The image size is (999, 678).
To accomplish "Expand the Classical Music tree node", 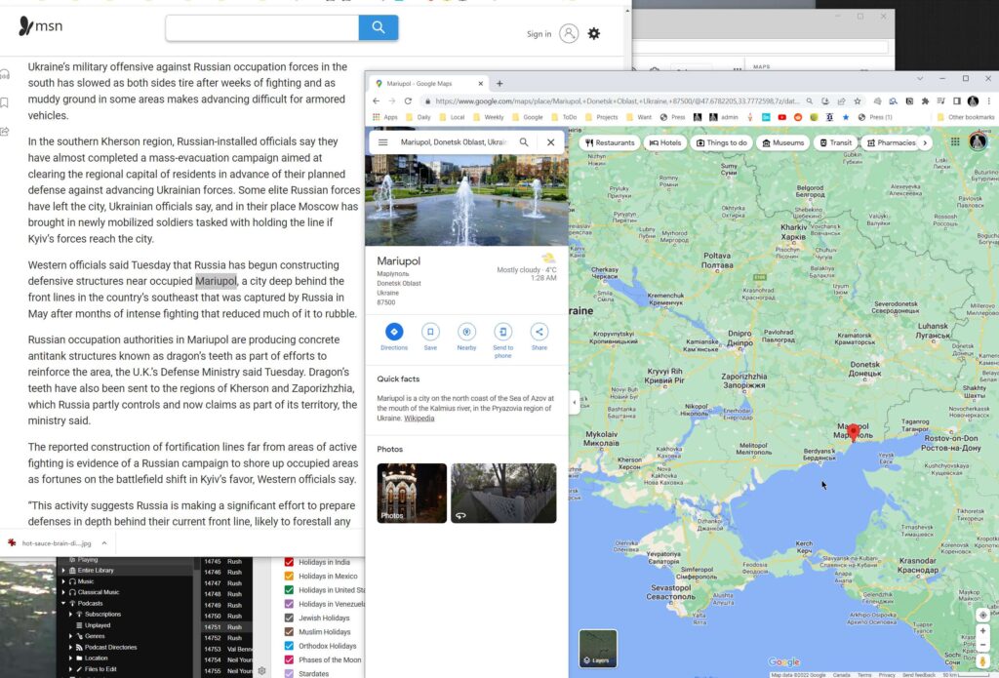I will coord(62,592).
